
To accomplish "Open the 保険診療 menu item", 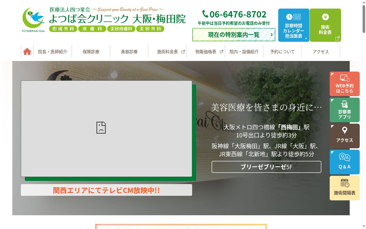I will click(91, 52).
